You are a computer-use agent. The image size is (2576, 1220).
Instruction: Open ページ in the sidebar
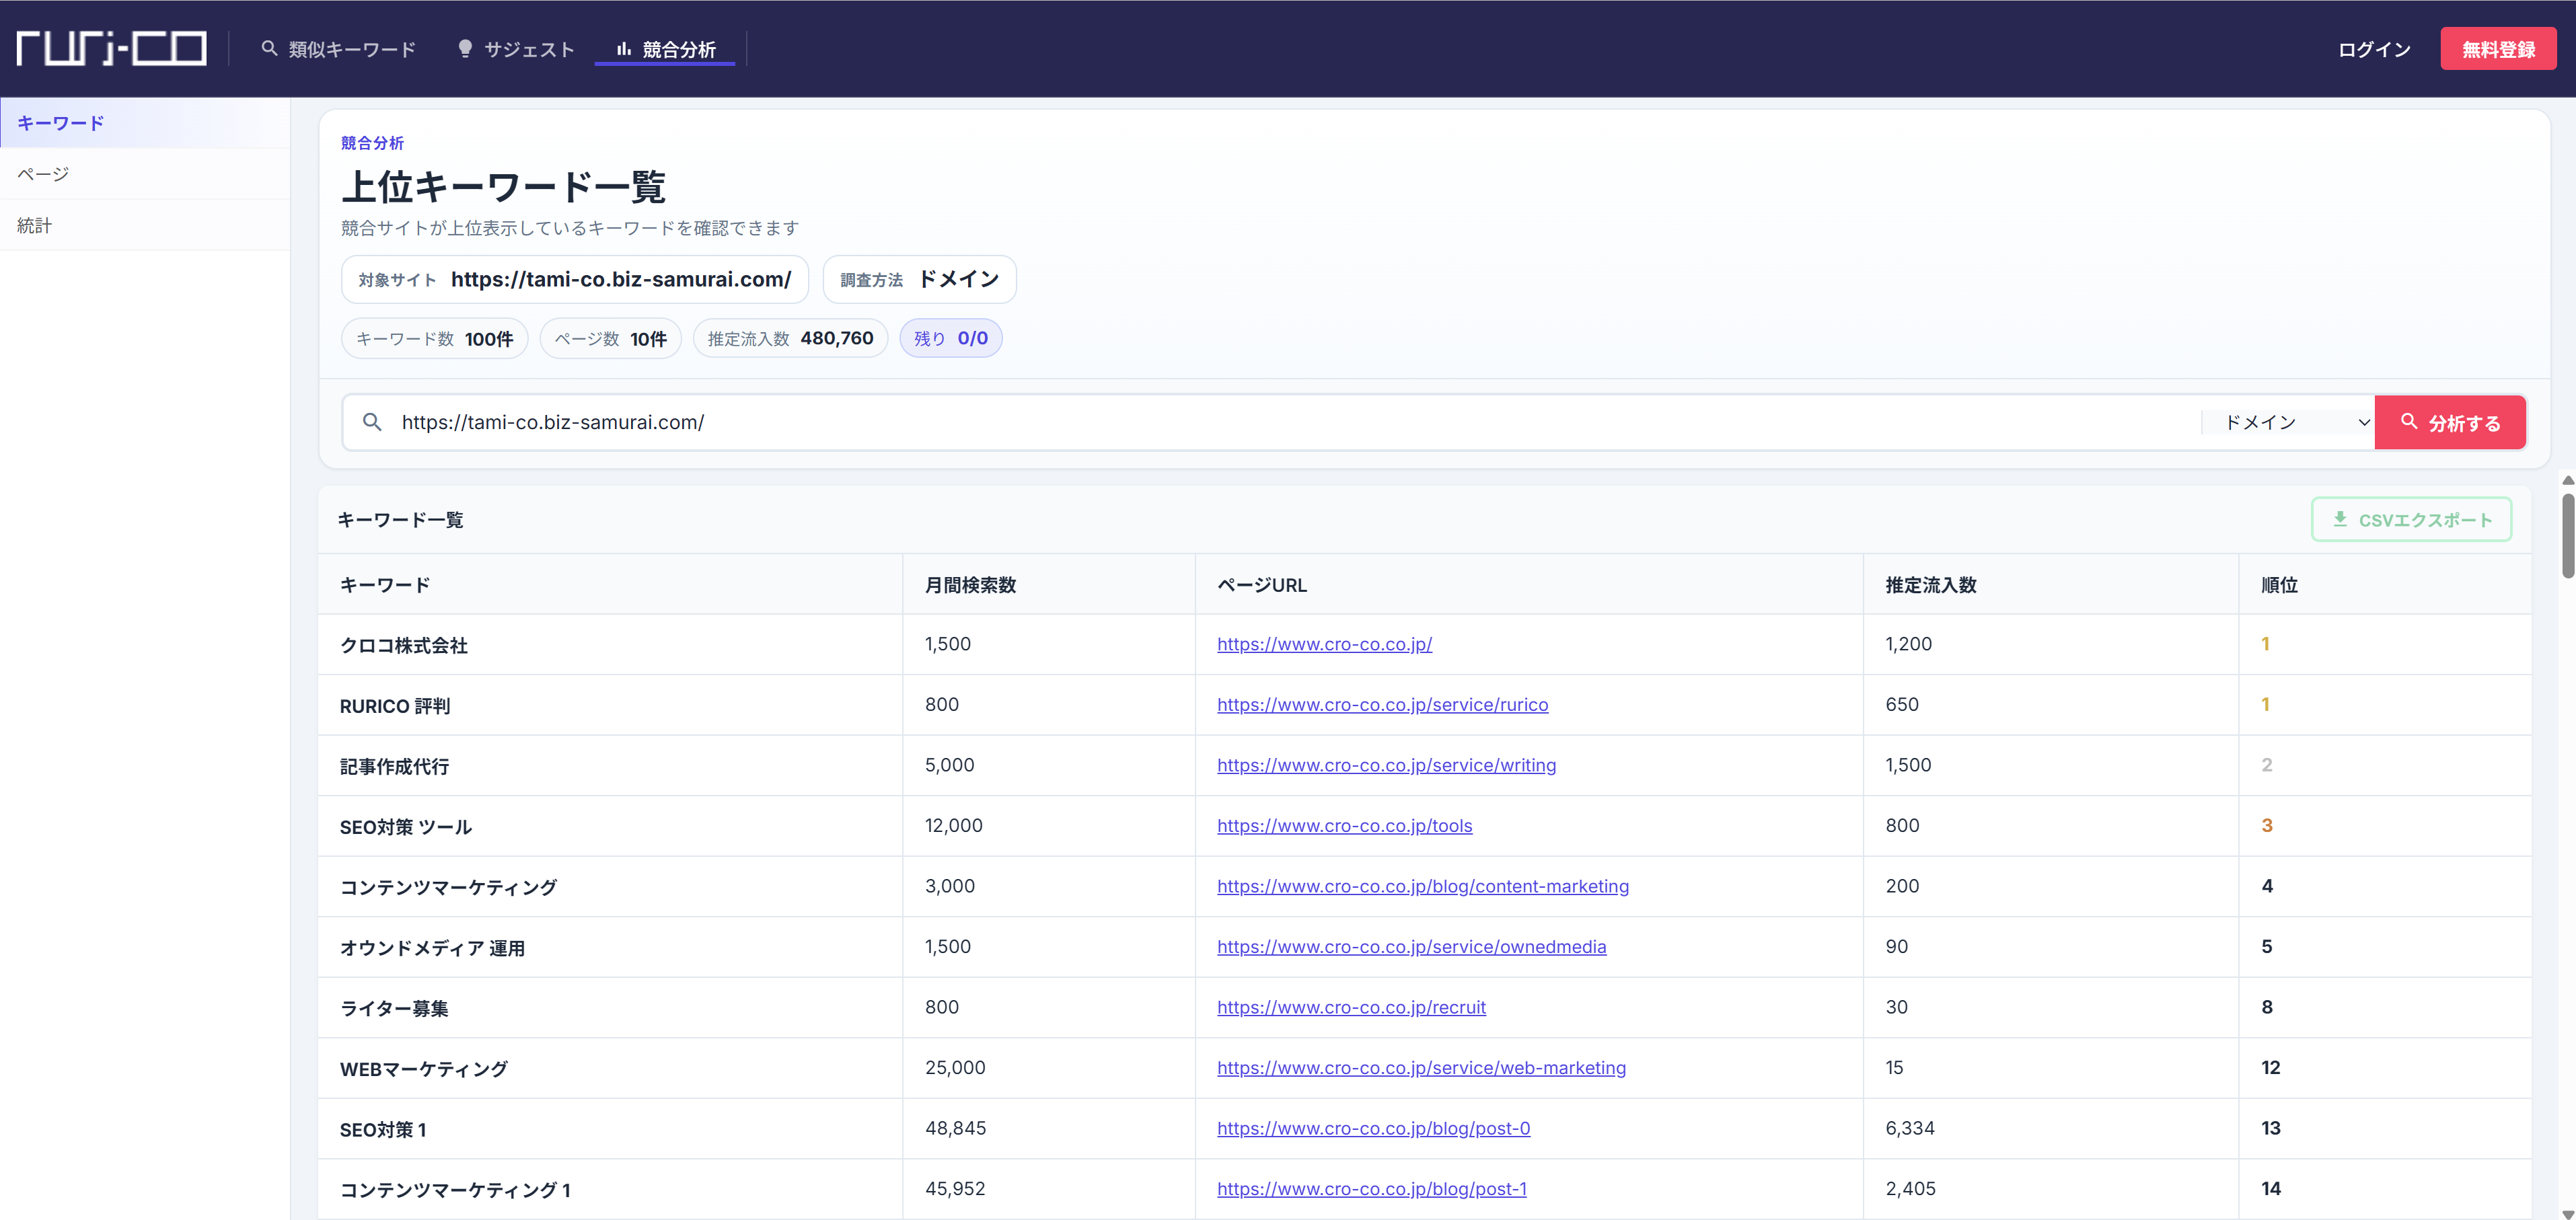145,174
